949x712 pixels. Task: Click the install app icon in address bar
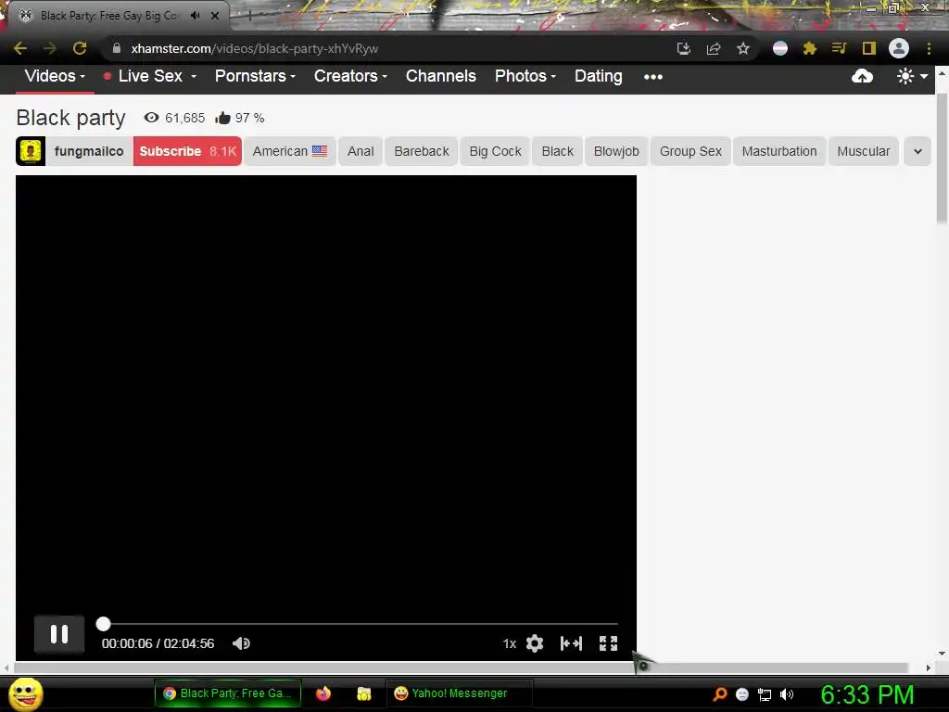683,48
